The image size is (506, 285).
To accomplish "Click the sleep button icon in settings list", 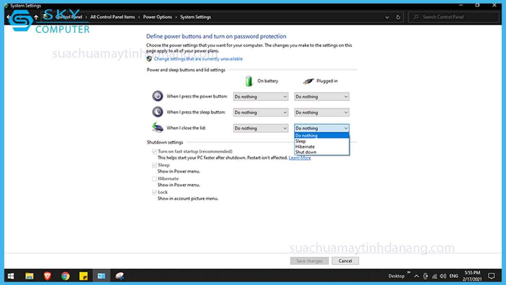I will [157, 112].
